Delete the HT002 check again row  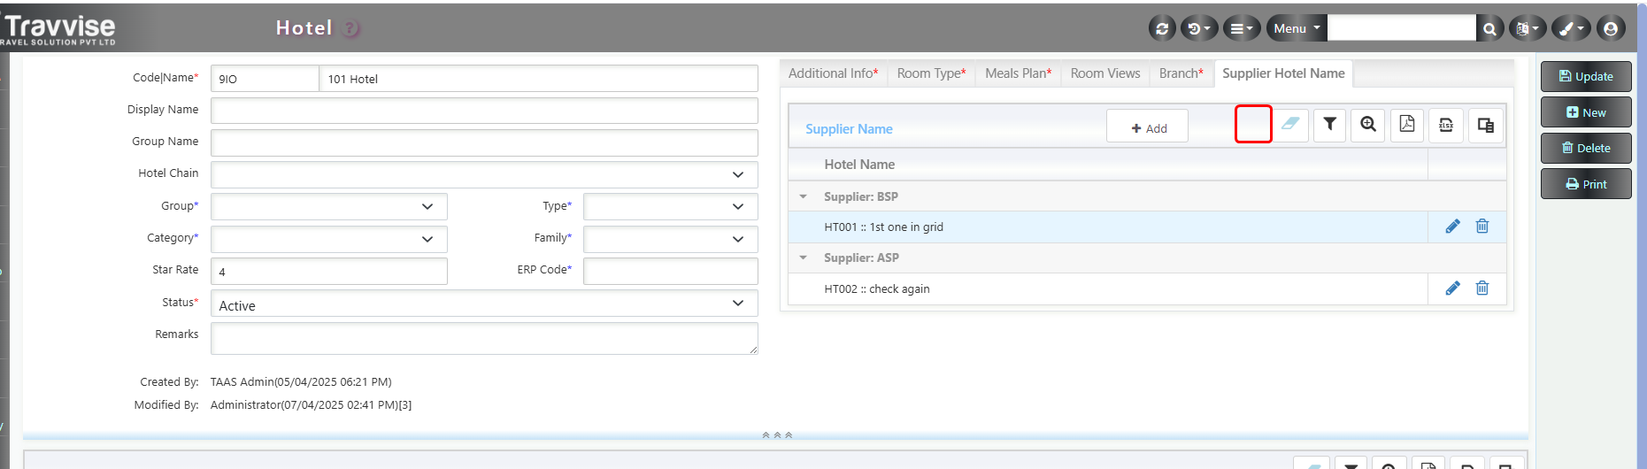(1482, 288)
